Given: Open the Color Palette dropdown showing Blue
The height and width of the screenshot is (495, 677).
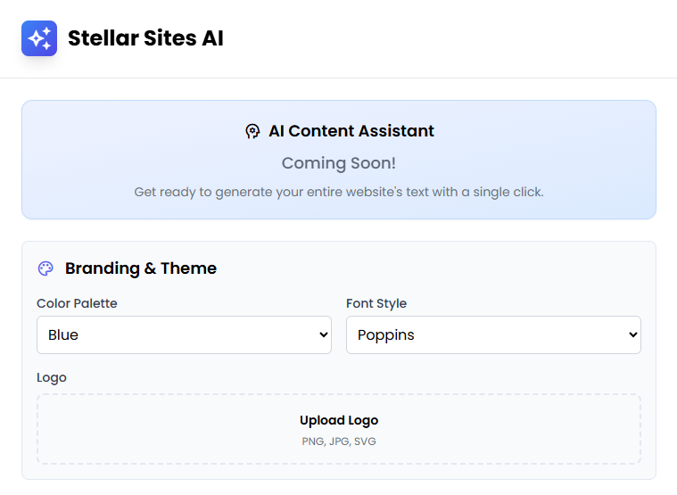Looking at the screenshot, I should (184, 334).
